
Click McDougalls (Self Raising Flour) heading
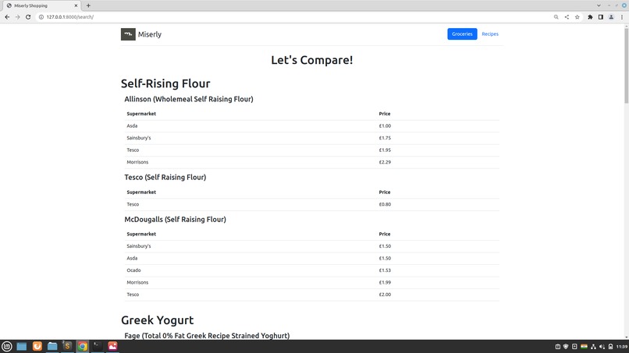pyautogui.click(x=175, y=219)
